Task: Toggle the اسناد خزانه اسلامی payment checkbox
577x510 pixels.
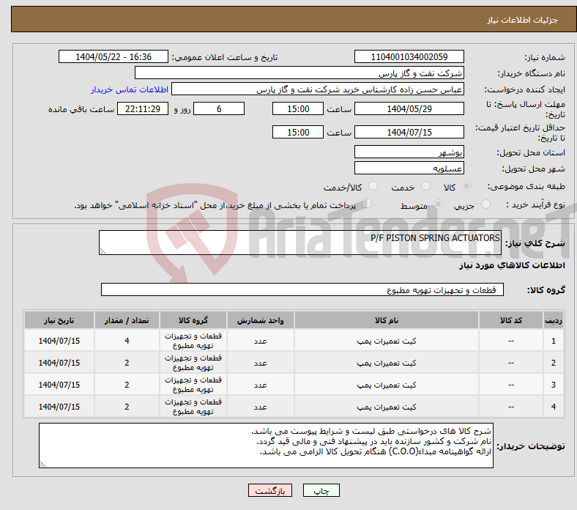Action: click(x=366, y=204)
